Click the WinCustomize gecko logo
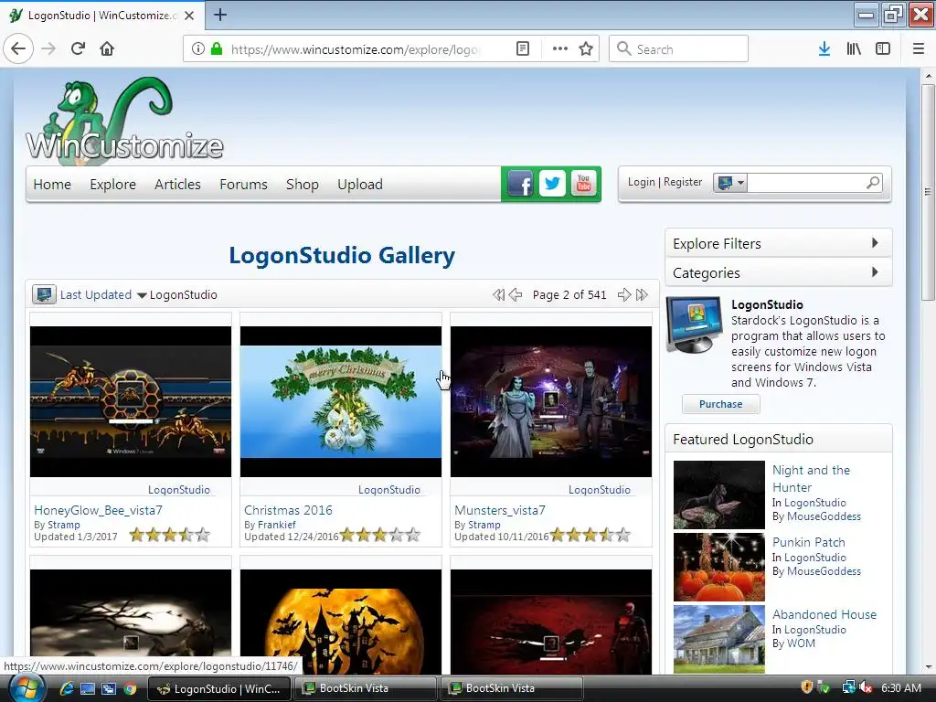 tap(124, 120)
